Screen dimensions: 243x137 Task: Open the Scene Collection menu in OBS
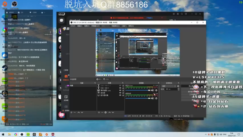tap(115, 26)
